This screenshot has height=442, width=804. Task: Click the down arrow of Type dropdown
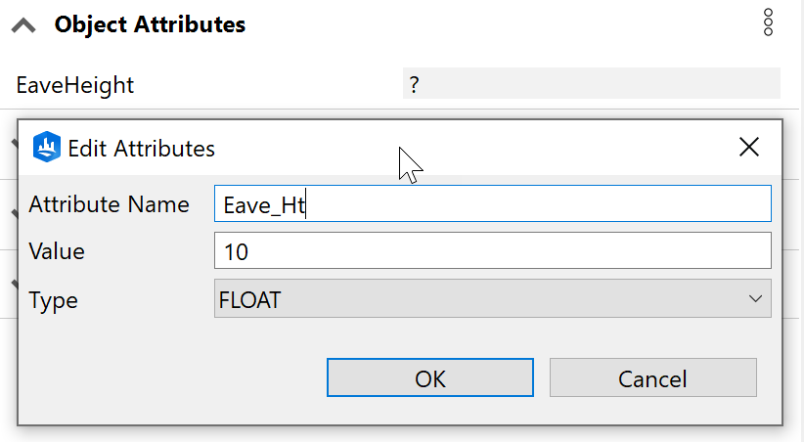pyautogui.click(x=754, y=299)
